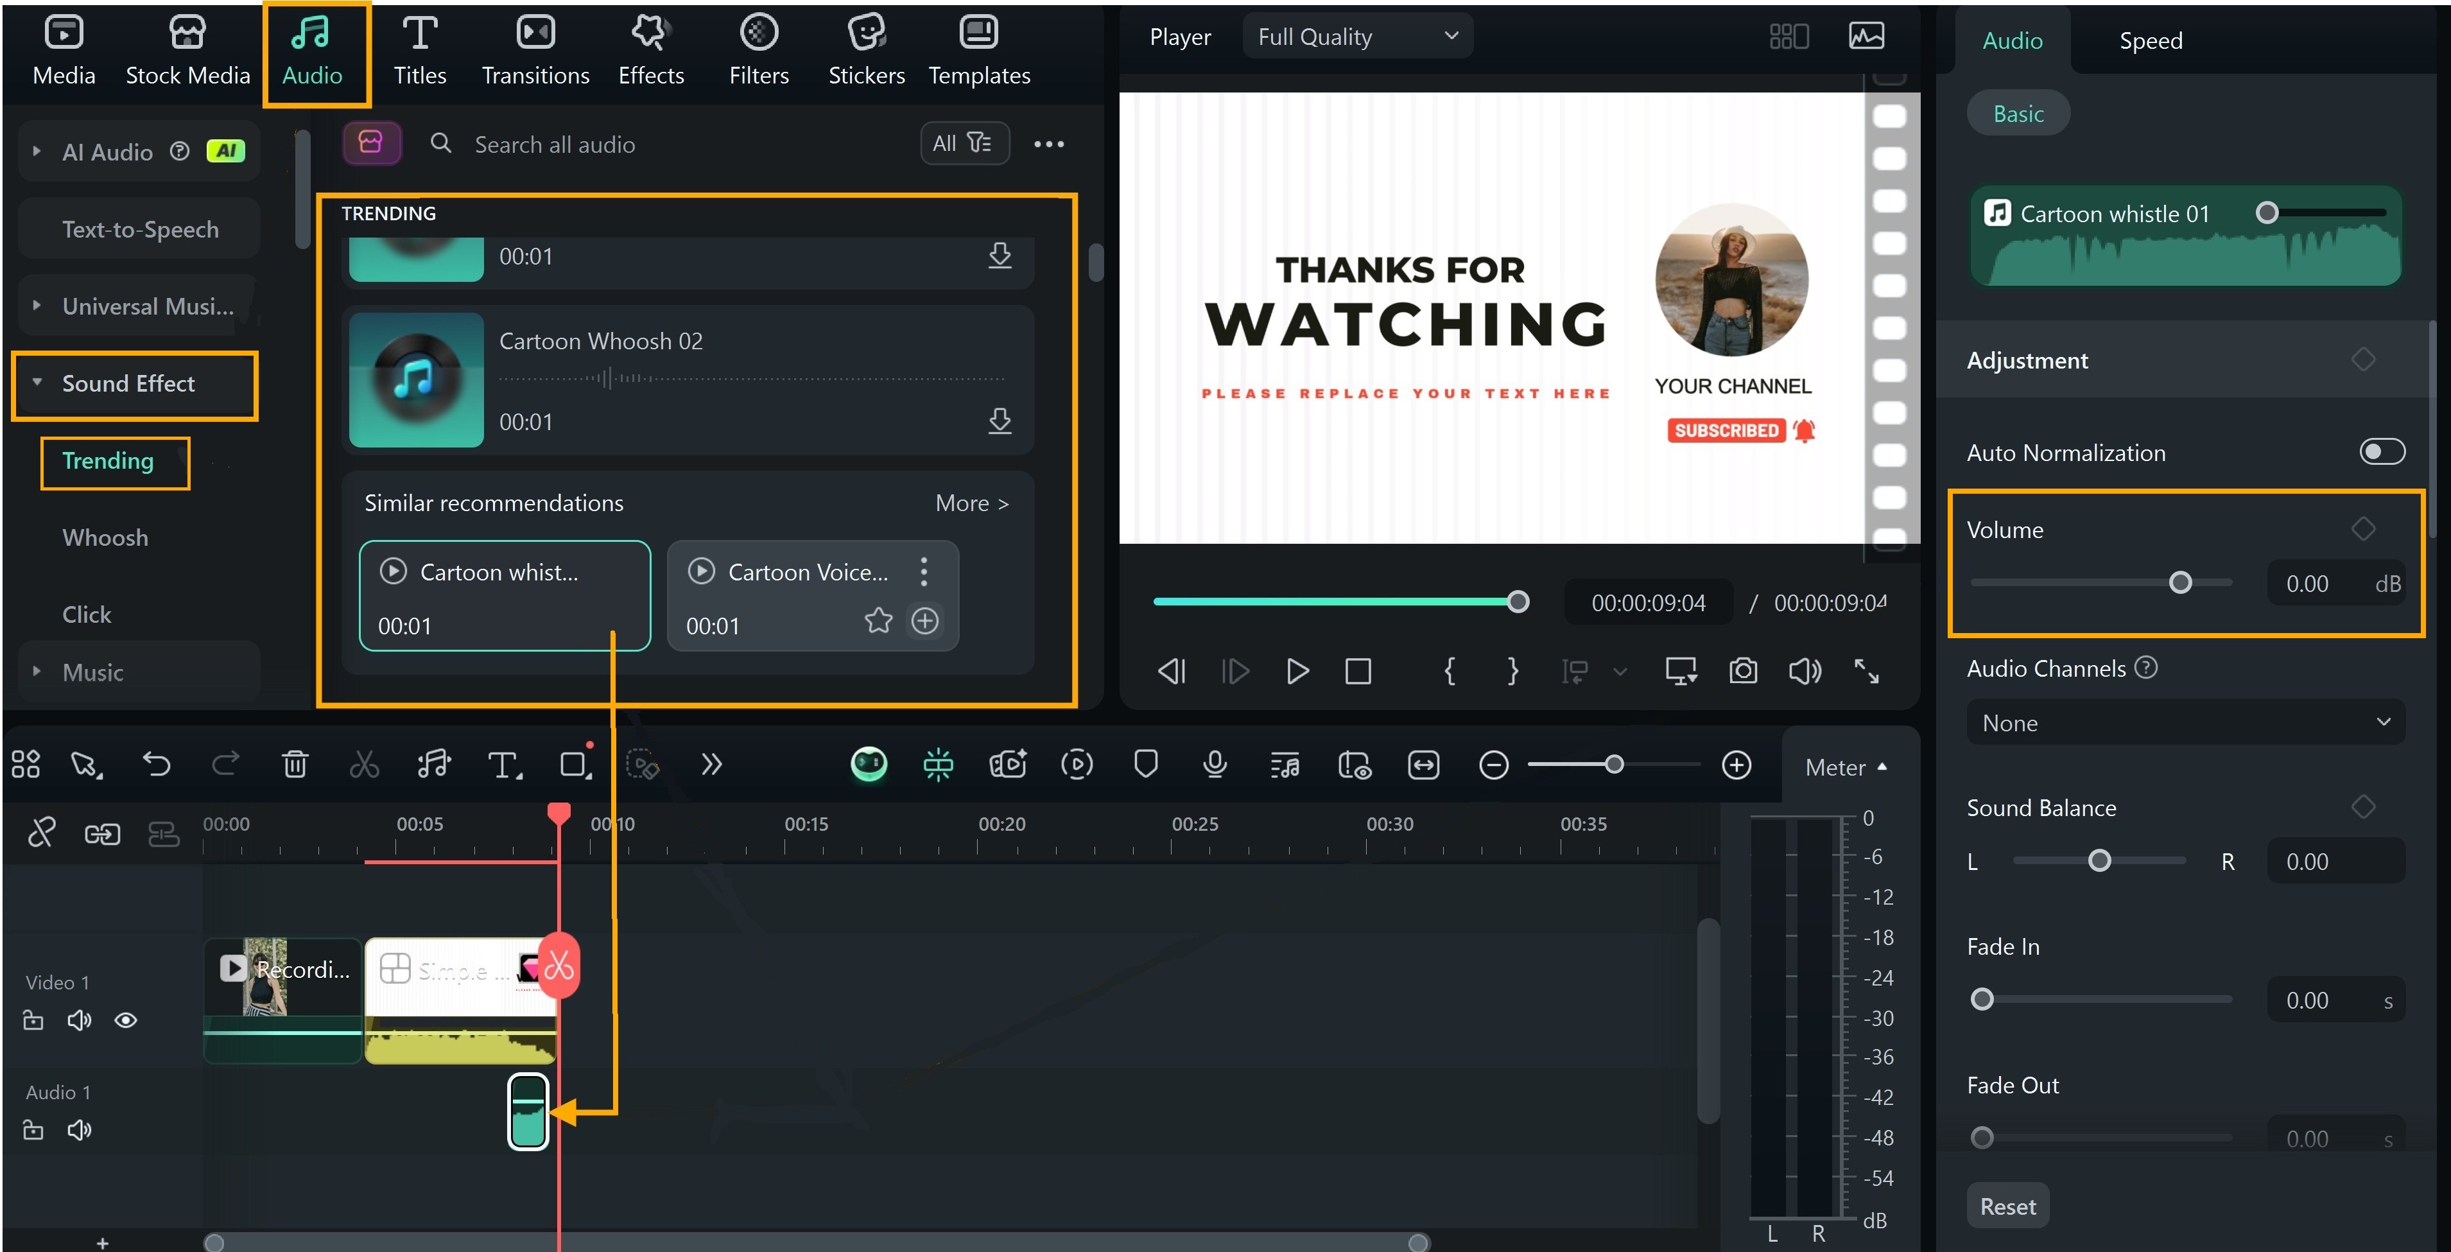Take a snapshot with camera icon
The height and width of the screenshot is (1252, 2451).
[x=1743, y=672]
